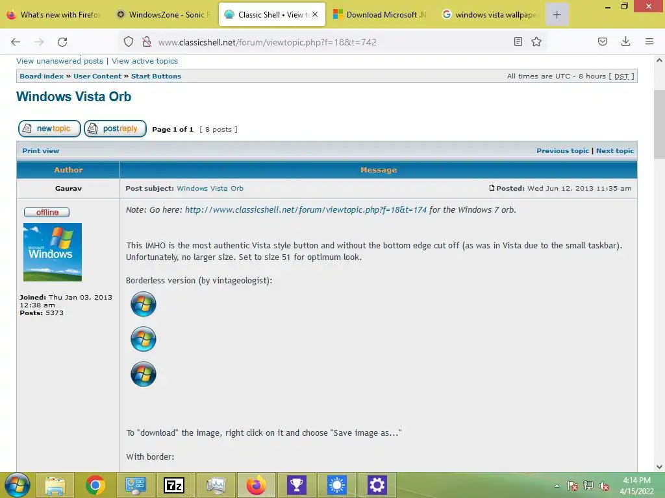This screenshot has height=498, width=665.
Task: Open the brightness sun taskbar app
Action: click(337, 485)
